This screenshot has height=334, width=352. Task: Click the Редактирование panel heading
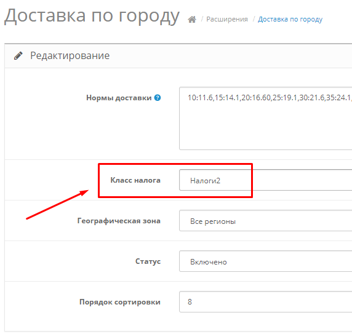click(x=70, y=55)
